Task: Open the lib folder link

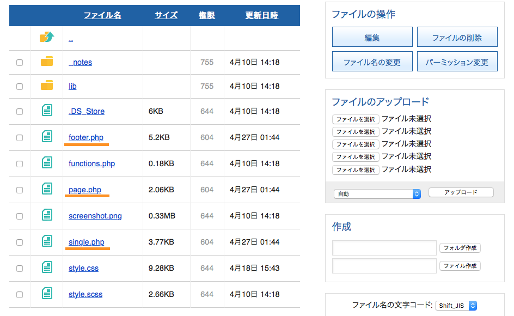Action: click(x=72, y=86)
